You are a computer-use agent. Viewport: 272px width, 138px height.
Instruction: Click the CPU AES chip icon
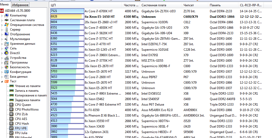12,119
